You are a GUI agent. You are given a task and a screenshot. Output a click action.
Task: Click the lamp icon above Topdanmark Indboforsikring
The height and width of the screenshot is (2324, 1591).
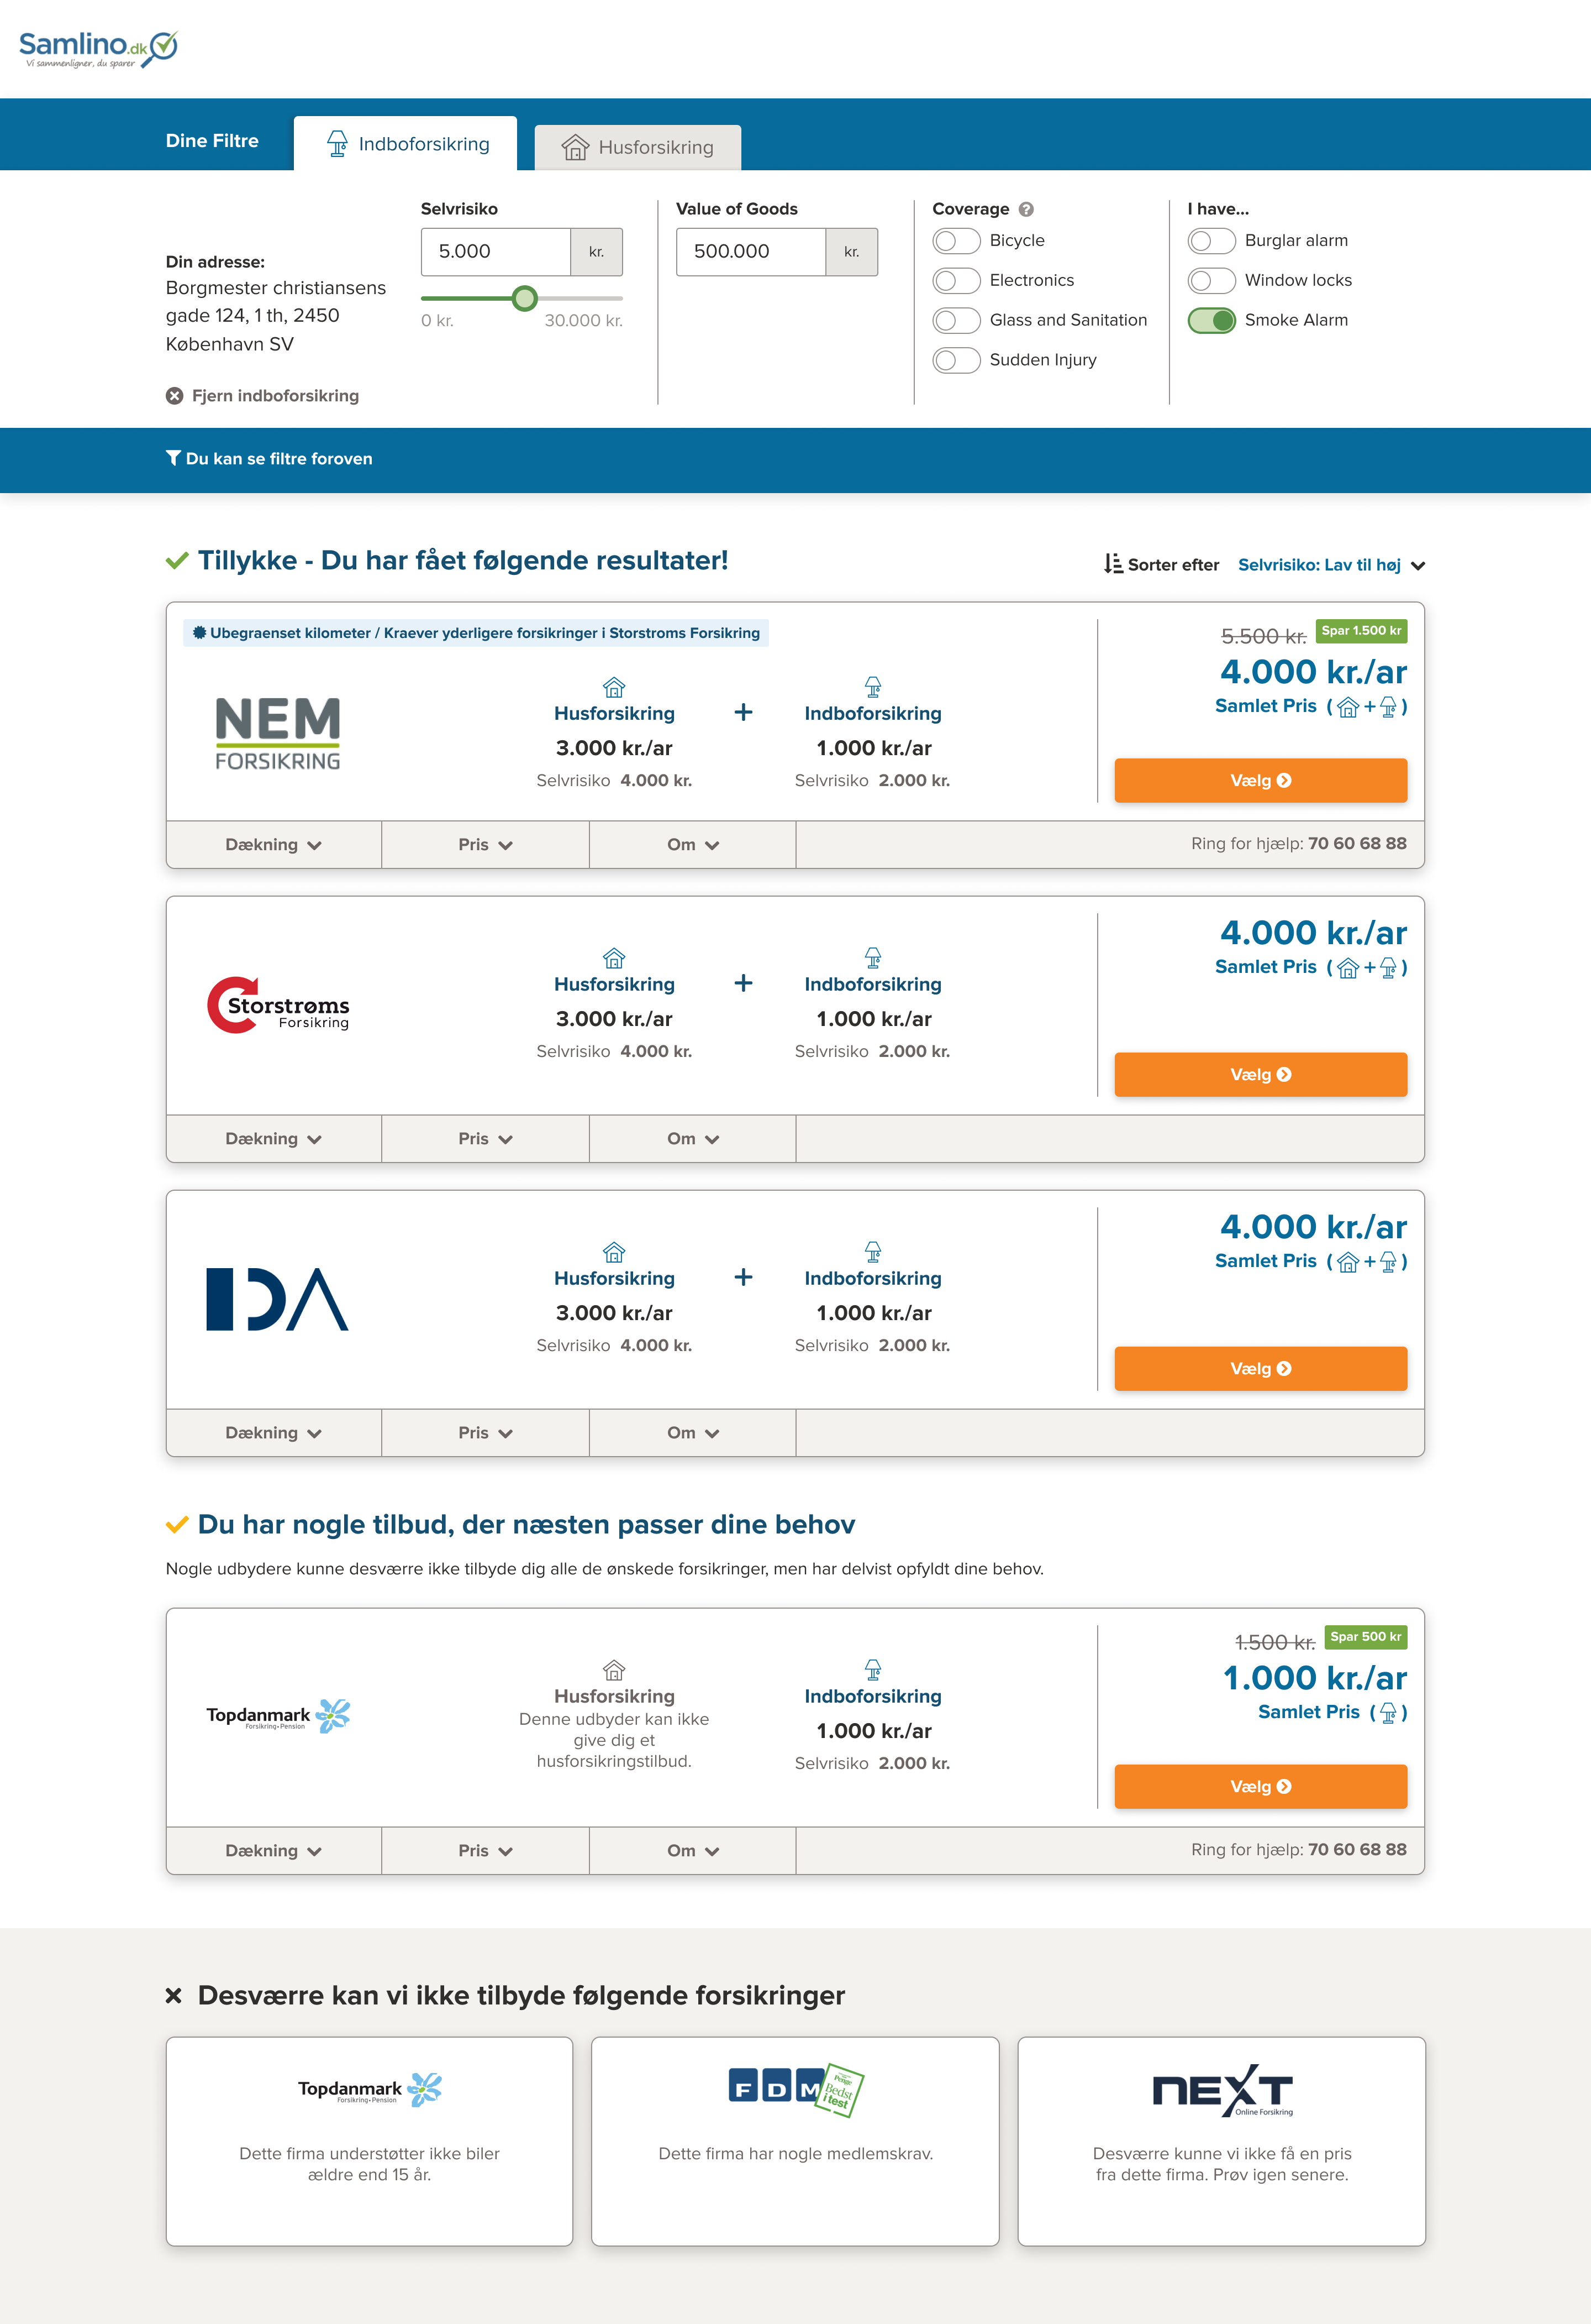pos(872,1669)
